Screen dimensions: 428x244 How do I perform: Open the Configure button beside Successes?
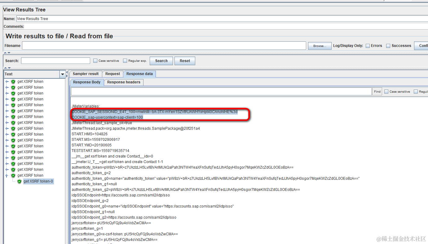pyautogui.click(x=421, y=46)
